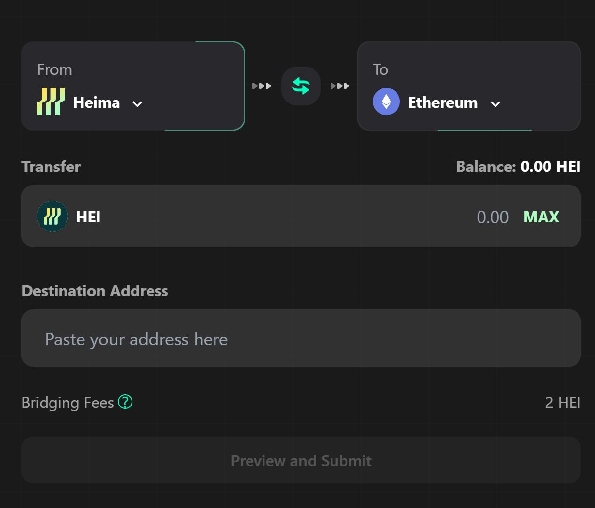Click the Heima network logo icon

pyautogui.click(x=51, y=102)
